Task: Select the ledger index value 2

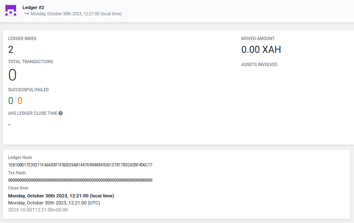Action: 11,50
